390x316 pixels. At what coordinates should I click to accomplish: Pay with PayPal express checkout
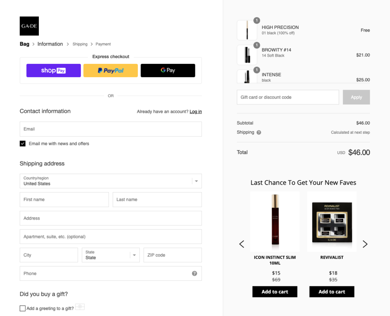point(110,71)
